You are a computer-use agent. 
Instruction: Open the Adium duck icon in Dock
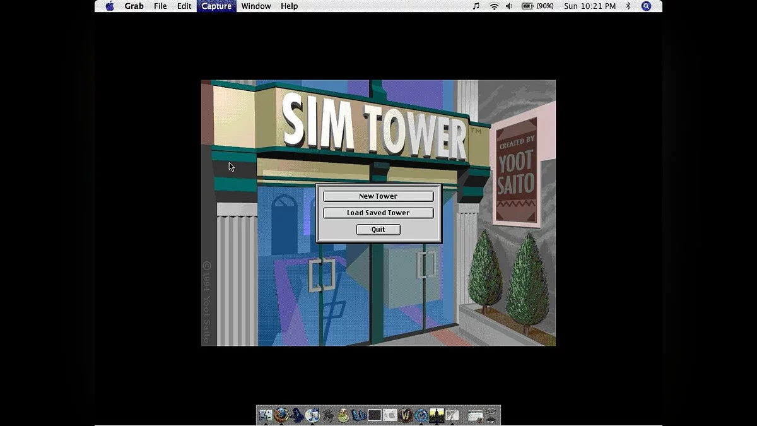point(343,415)
